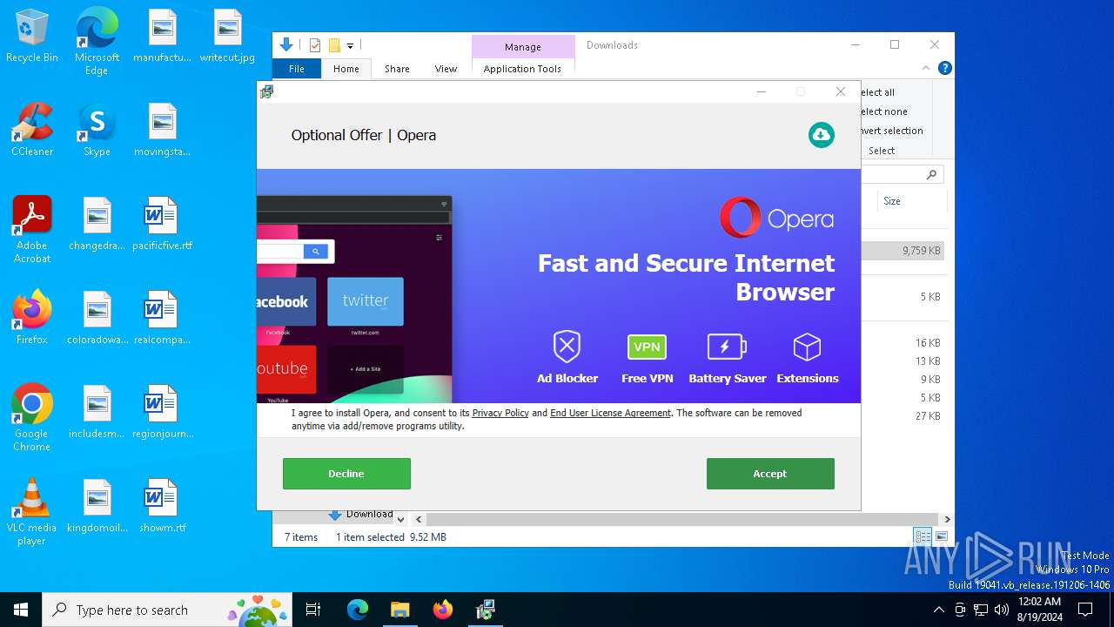Screen dimensions: 1114x627
Task: Launch Skype desktop shortcut
Action: (x=97, y=131)
